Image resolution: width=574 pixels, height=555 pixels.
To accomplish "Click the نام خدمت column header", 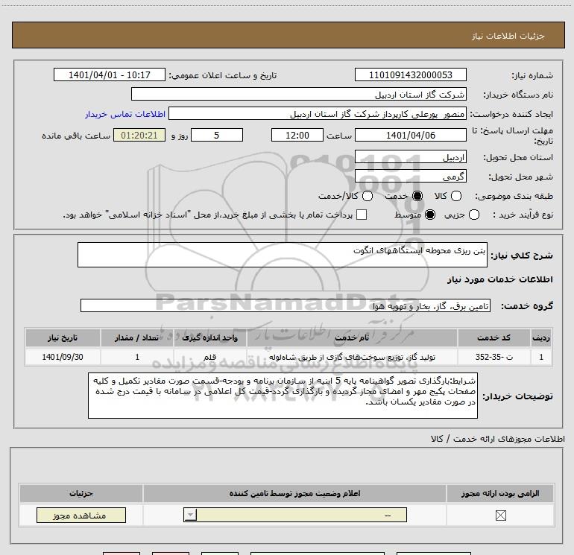I will [x=352, y=337].
